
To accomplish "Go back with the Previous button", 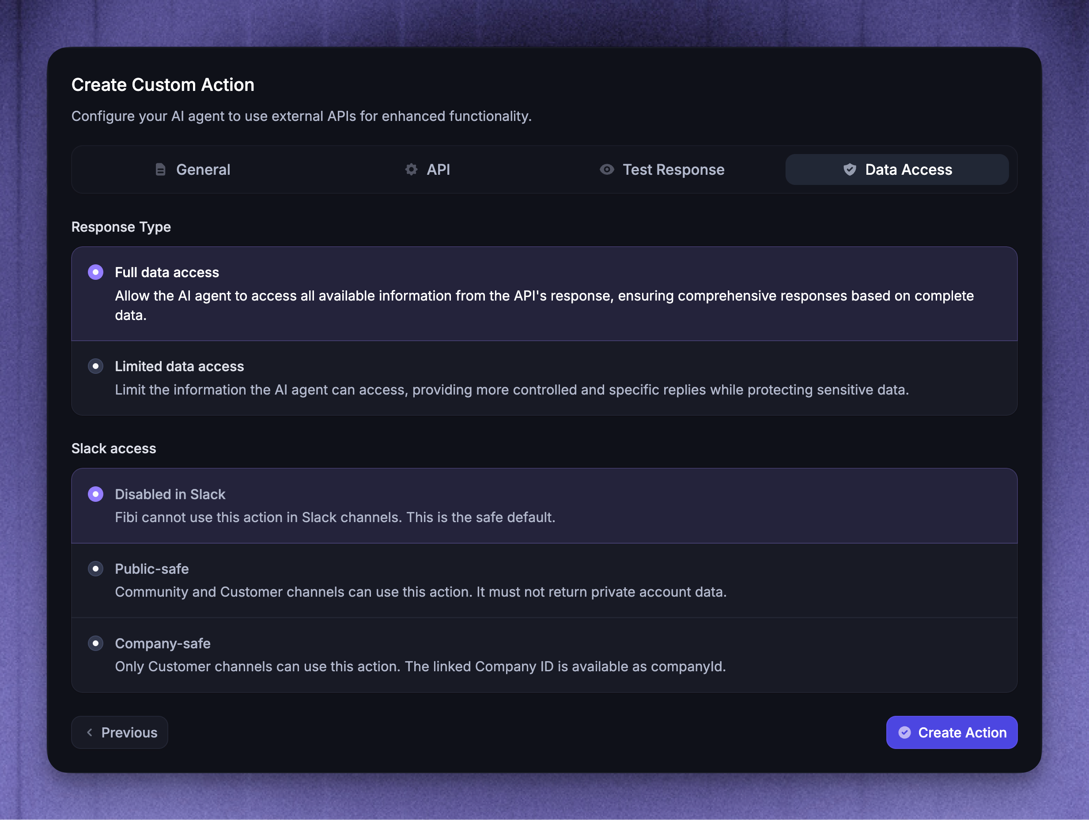I will (x=120, y=733).
